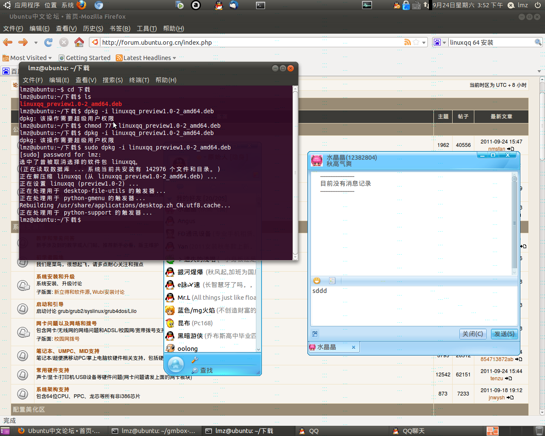Click Firefox Stop loading button
The image size is (545, 436).
tap(64, 42)
